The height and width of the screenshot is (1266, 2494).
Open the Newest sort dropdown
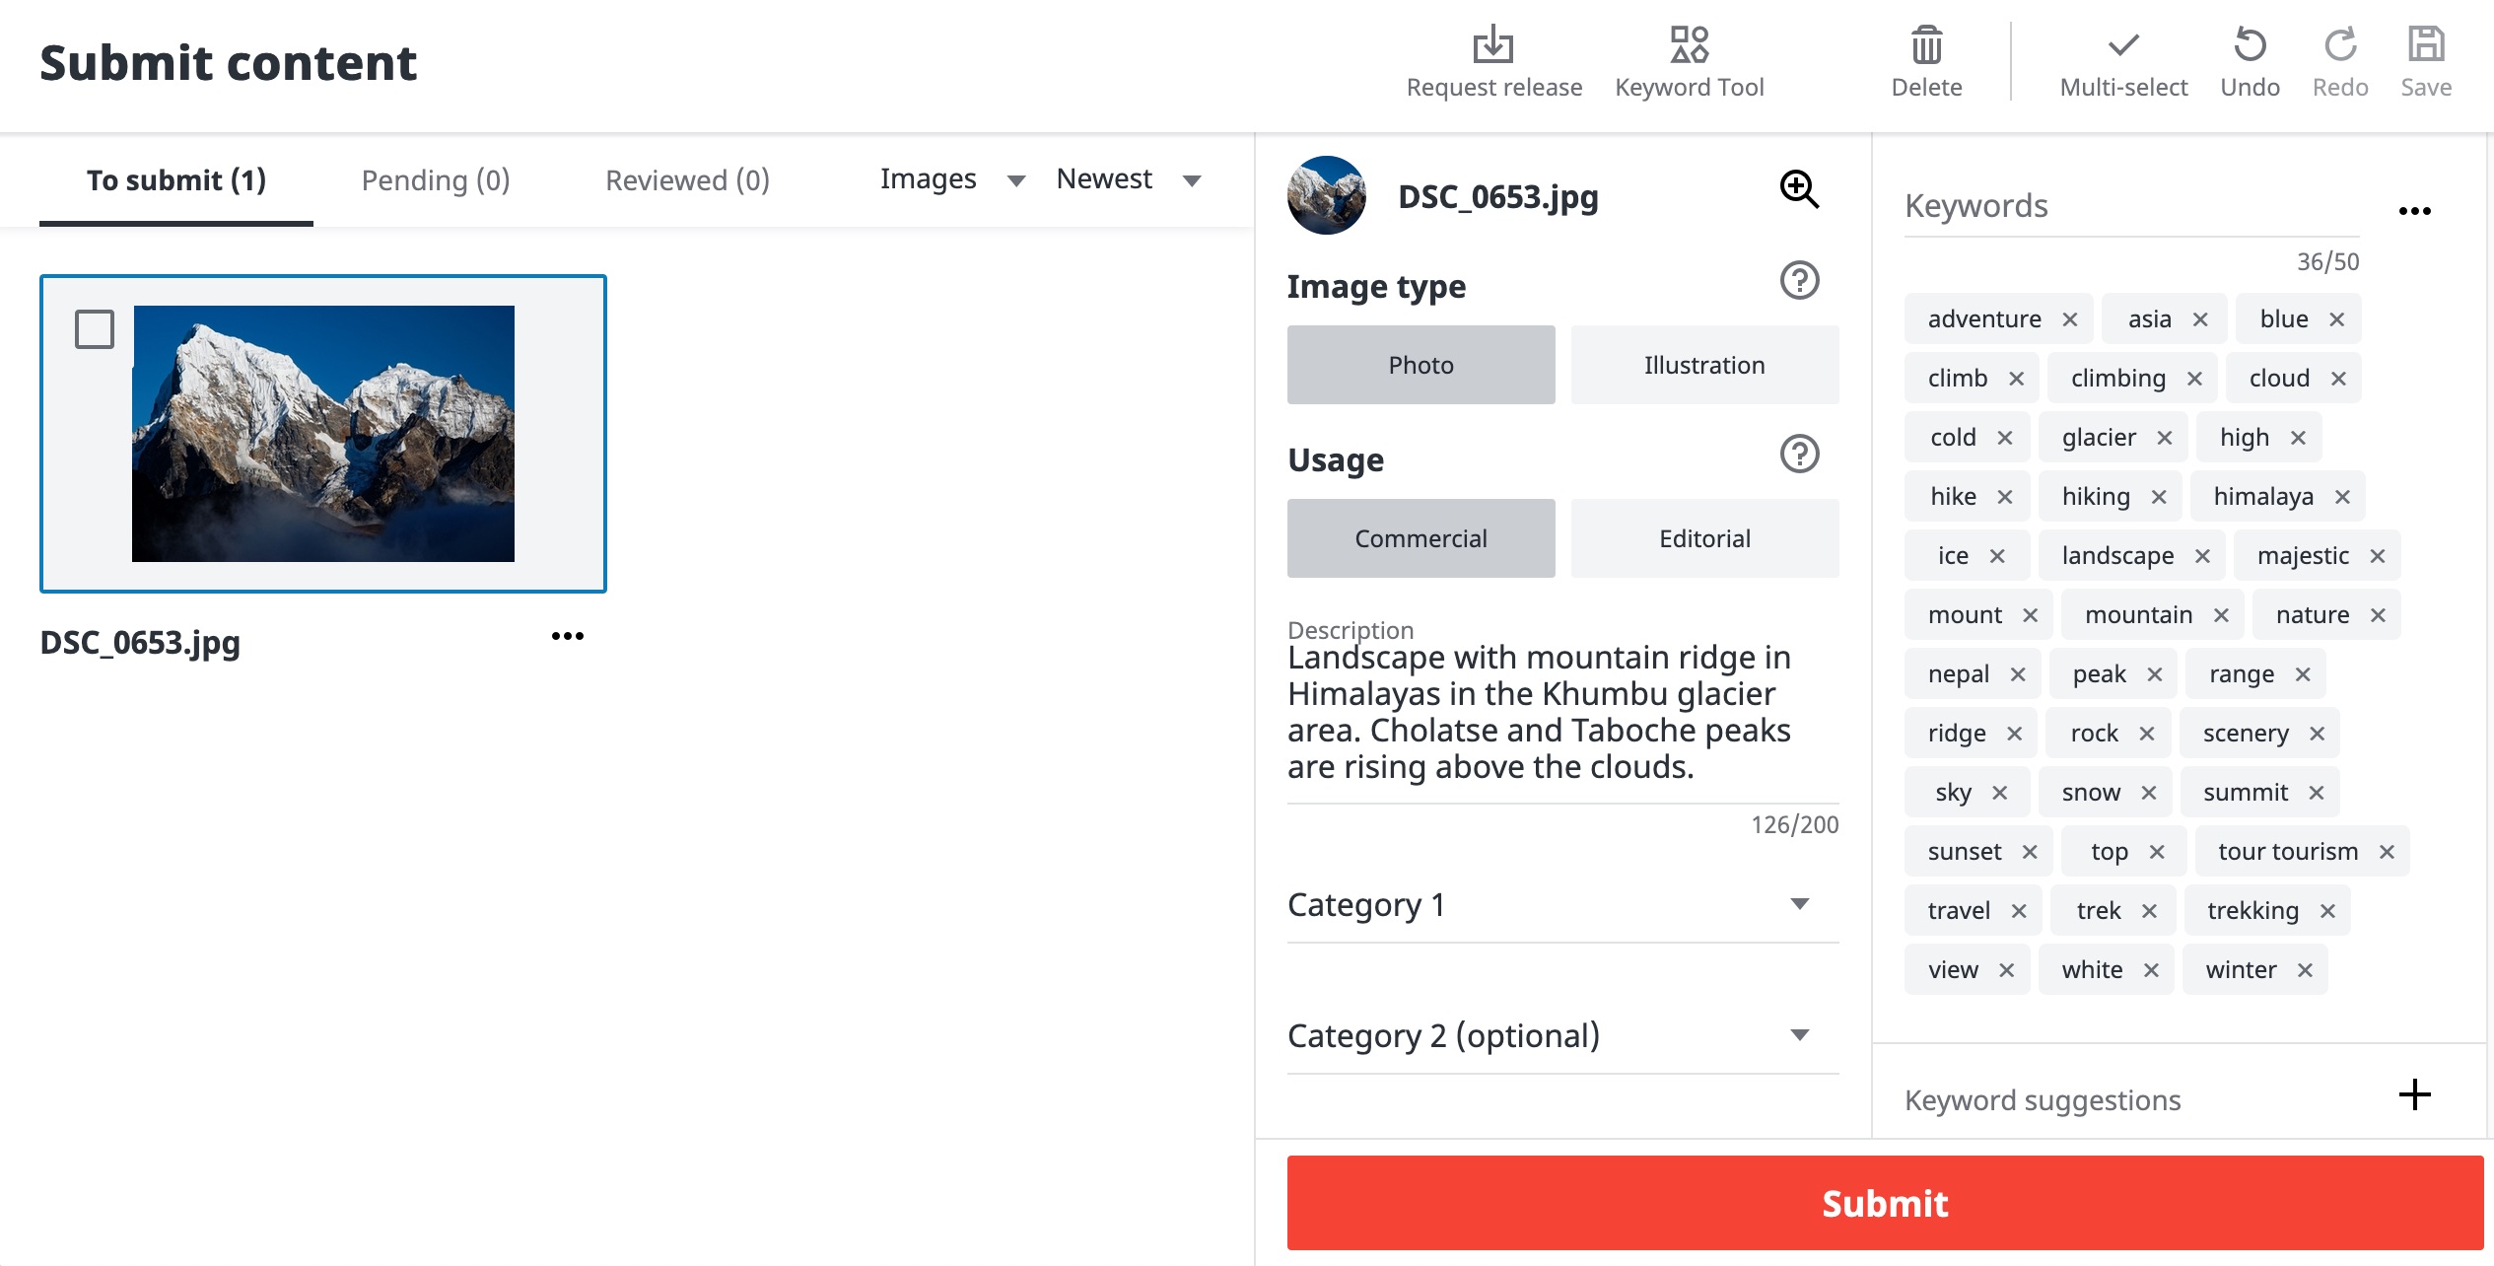tap(1128, 179)
